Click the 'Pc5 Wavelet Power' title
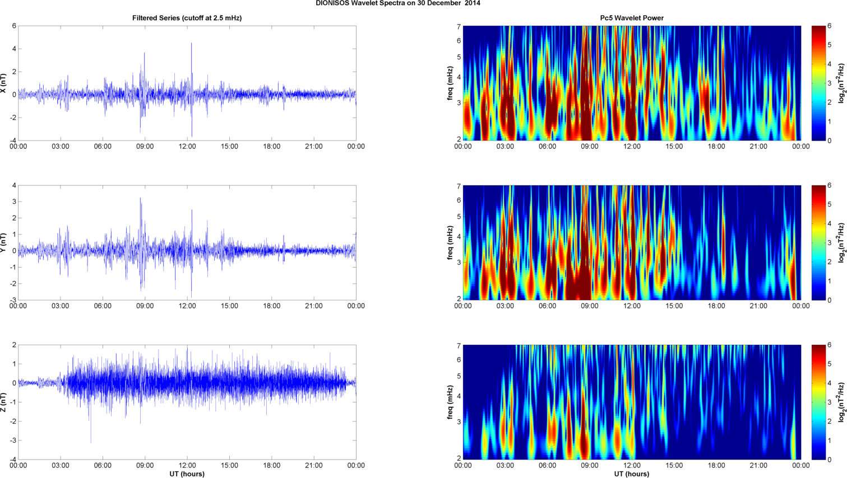 632,18
